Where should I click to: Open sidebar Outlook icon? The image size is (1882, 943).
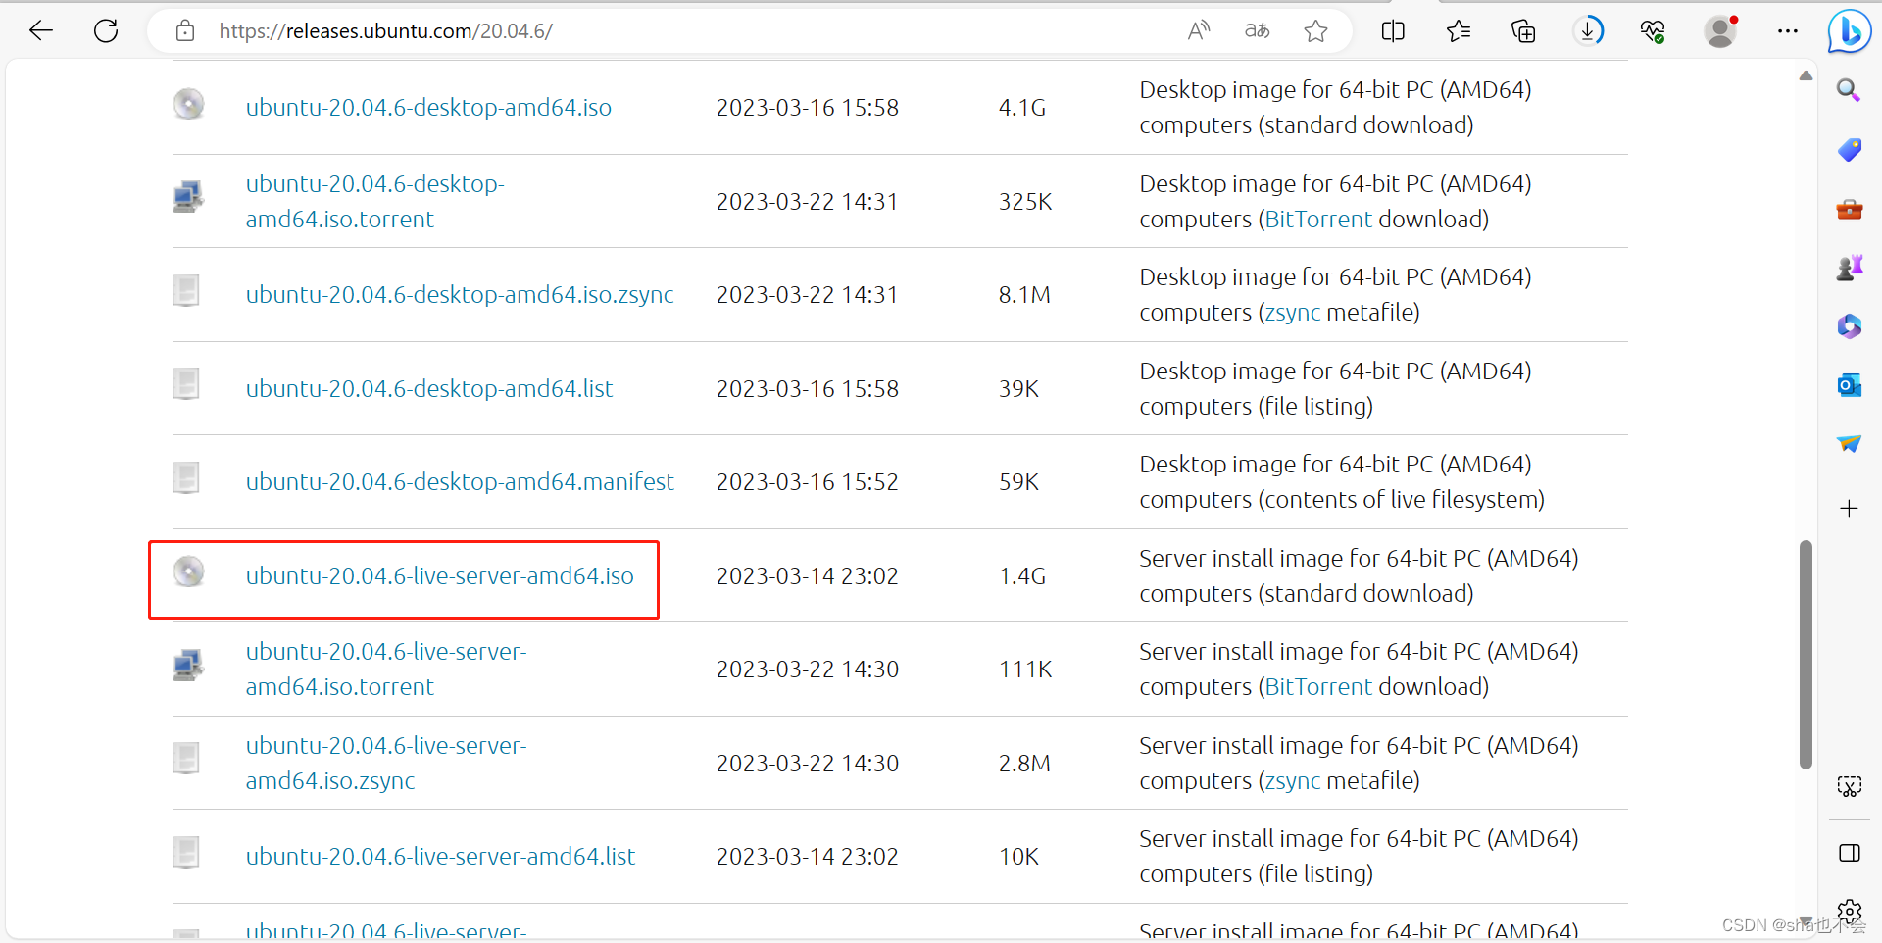point(1849,385)
